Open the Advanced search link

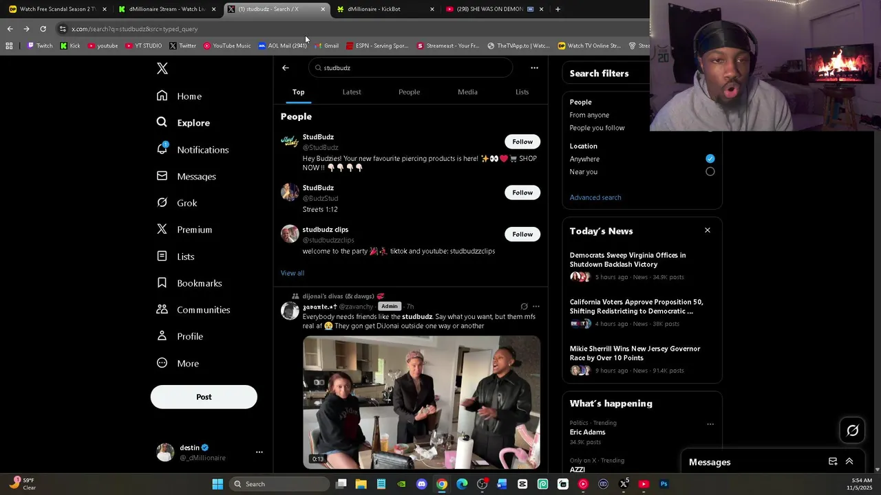[x=595, y=197]
